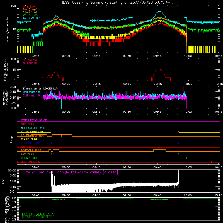Click the yellow '12-25 keV' legend entry

point(30,12)
